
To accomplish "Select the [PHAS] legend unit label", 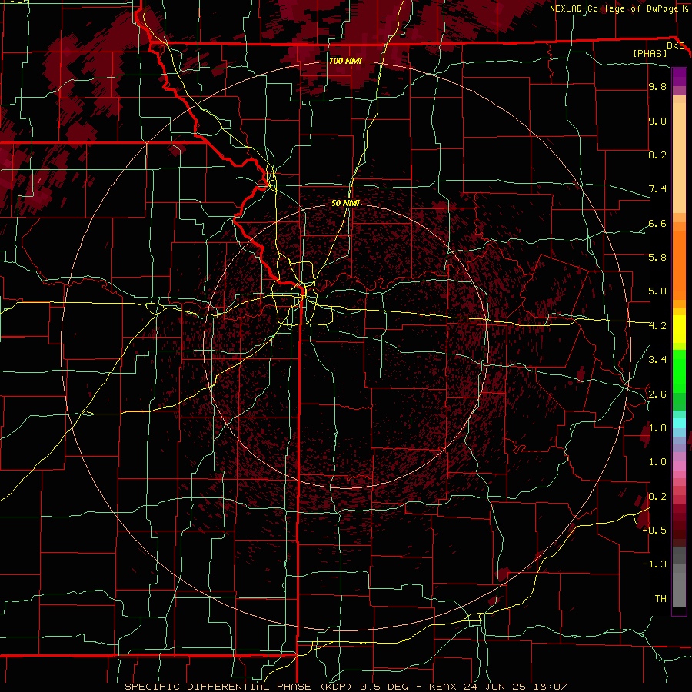I will coord(650,53).
